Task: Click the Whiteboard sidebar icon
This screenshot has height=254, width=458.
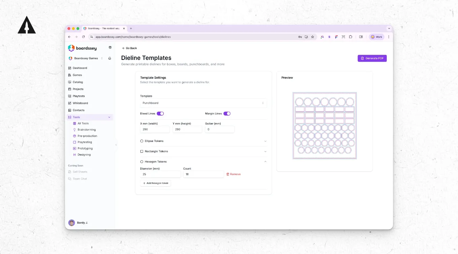Action: click(70, 103)
